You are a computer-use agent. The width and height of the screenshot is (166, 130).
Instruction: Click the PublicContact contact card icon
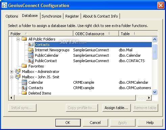coord(31,61)
